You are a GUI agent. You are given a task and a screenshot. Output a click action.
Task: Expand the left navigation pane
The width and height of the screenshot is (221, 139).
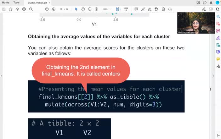[1, 76]
